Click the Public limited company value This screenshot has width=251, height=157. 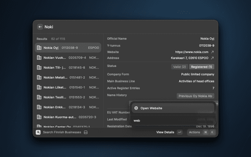pyautogui.click(x=198, y=74)
